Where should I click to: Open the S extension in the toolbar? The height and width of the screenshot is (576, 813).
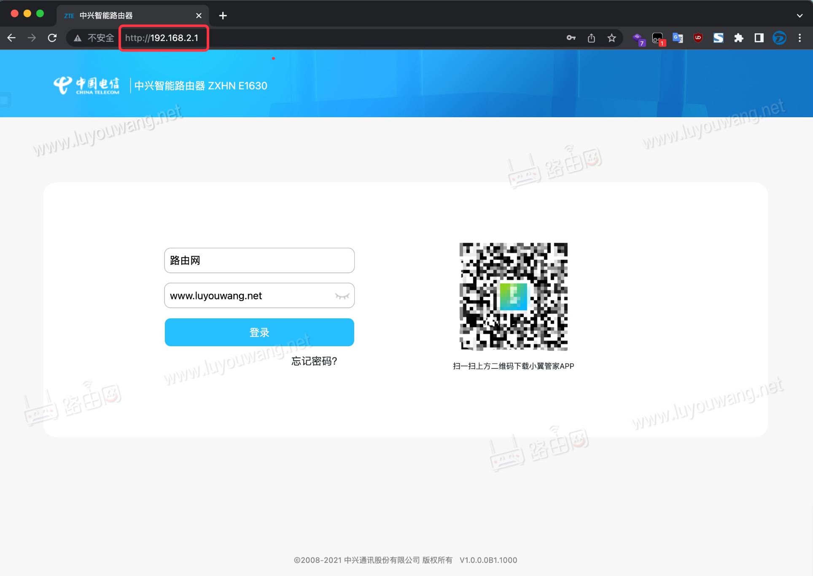click(x=718, y=38)
